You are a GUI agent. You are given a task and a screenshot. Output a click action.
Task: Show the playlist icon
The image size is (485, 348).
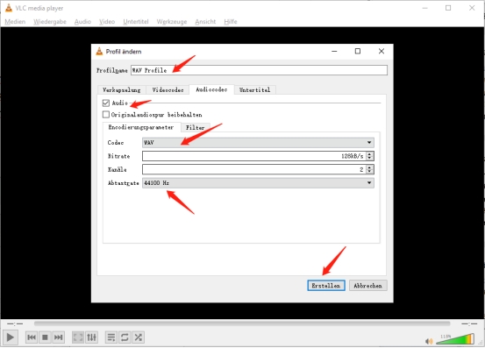point(111,337)
